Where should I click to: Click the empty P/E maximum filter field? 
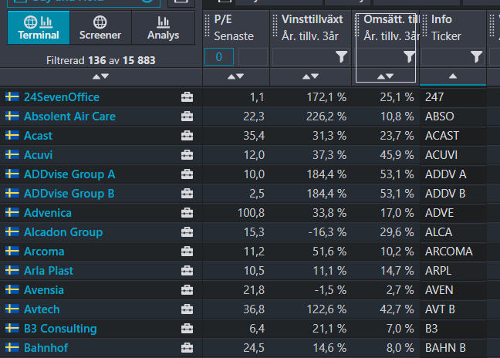(252, 57)
